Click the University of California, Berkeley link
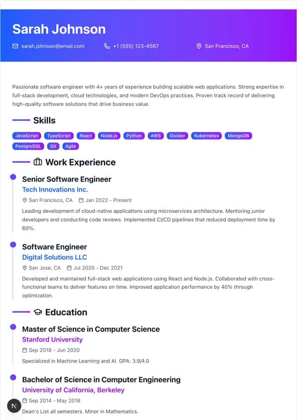Image resolution: width=297 pixels, height=420 pixels. point(73,390)
